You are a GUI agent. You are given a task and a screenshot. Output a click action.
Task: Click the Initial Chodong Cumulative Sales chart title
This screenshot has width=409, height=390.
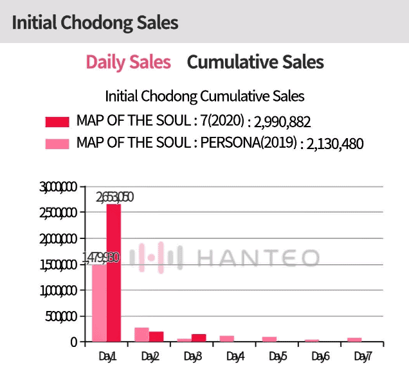[x=204, y=96]
